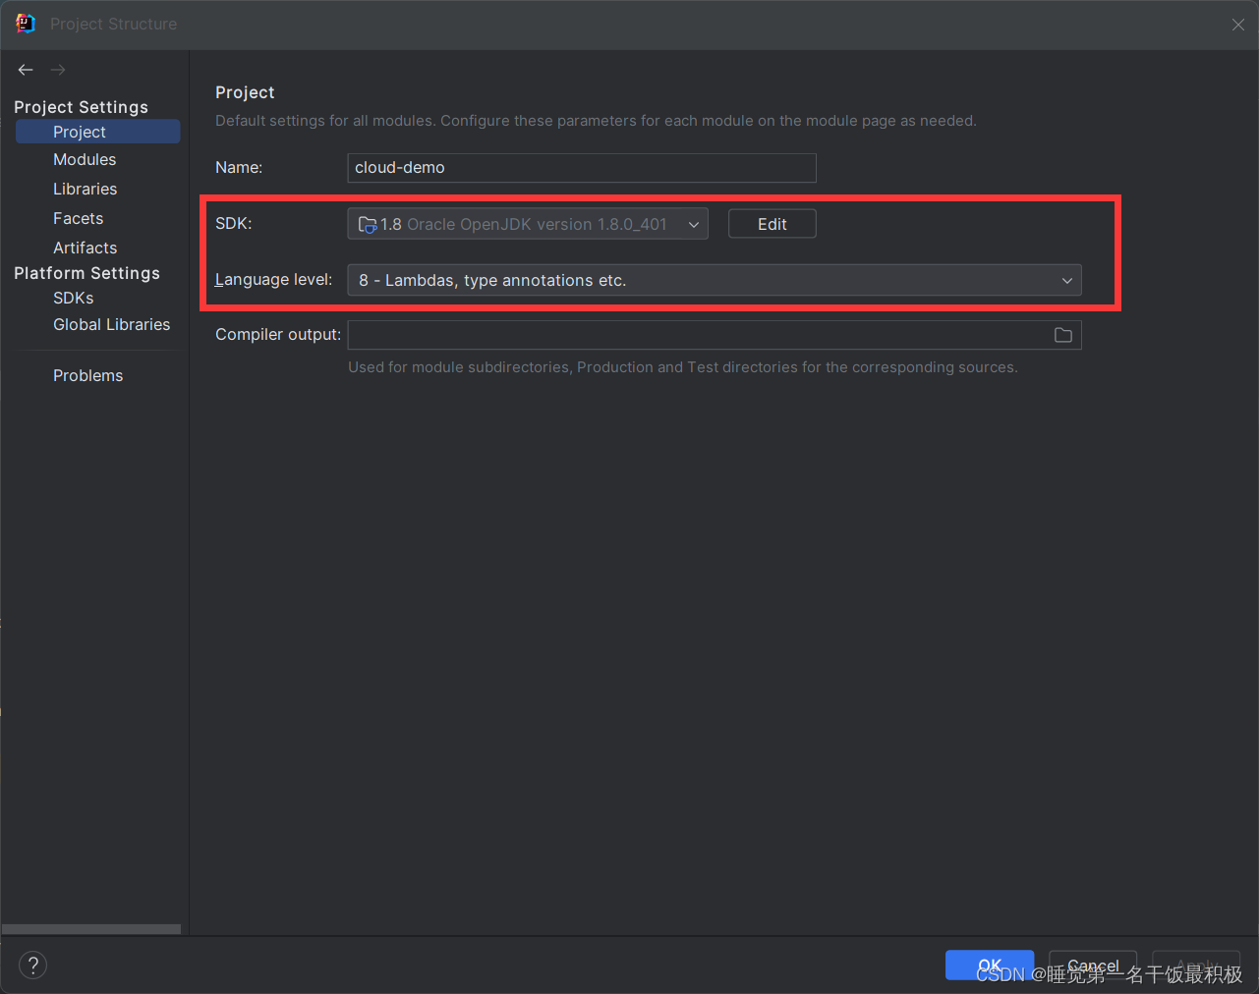The width and height of the screenshot is (1259, 994).
Task: Click the forward navigation arrow
Action: coord(58,70)
